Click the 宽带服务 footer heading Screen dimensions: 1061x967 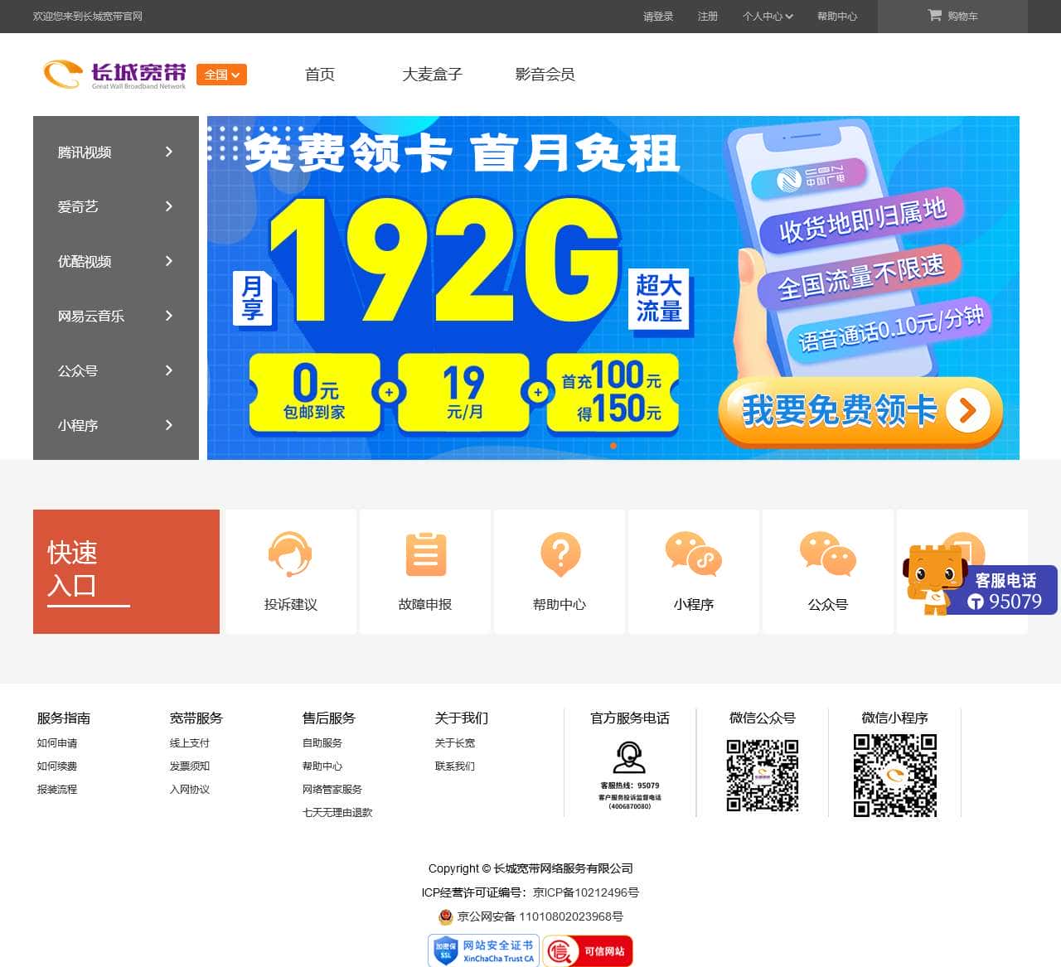(x=196, y=718)
